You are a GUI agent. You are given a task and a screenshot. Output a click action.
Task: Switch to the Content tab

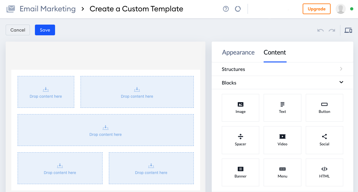pos(275,52)
